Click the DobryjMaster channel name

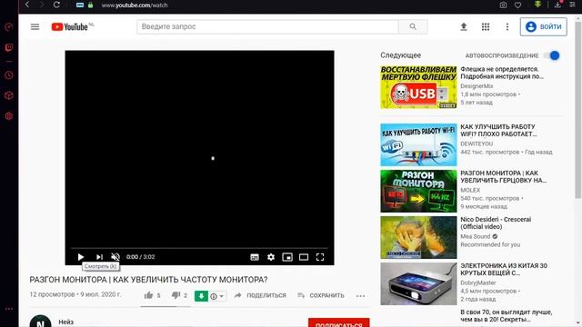click(478, 282)
